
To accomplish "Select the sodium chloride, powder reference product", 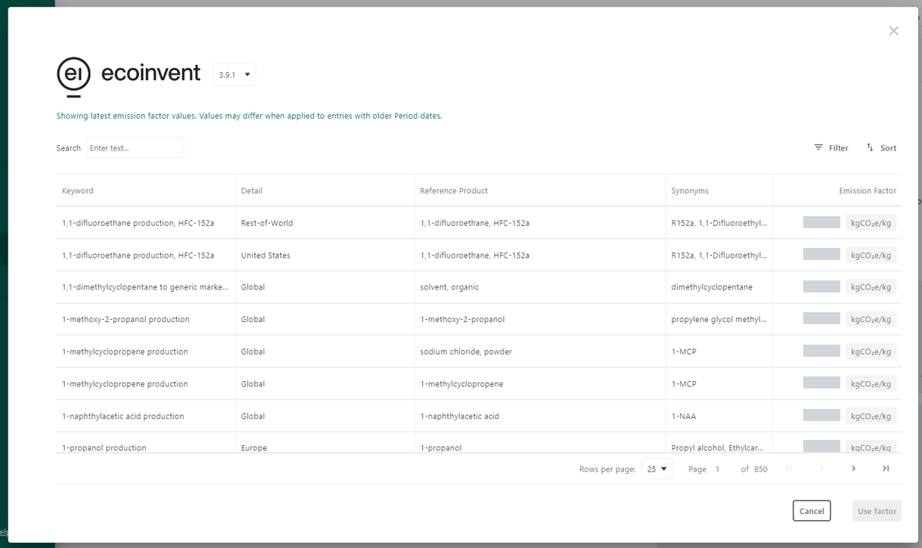I will coord(467,351).
